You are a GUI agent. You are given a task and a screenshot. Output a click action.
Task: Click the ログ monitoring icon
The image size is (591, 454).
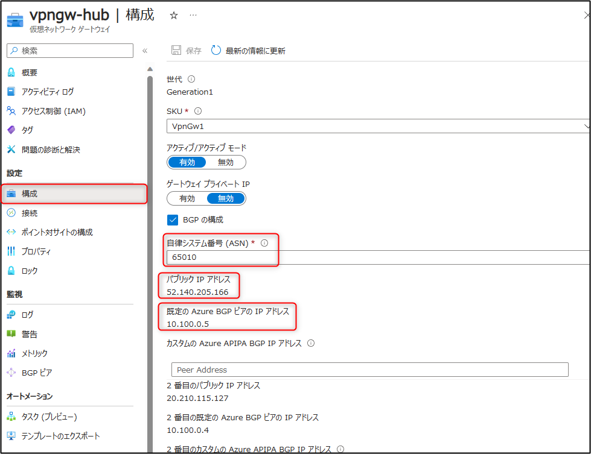(x=11, y=315)
